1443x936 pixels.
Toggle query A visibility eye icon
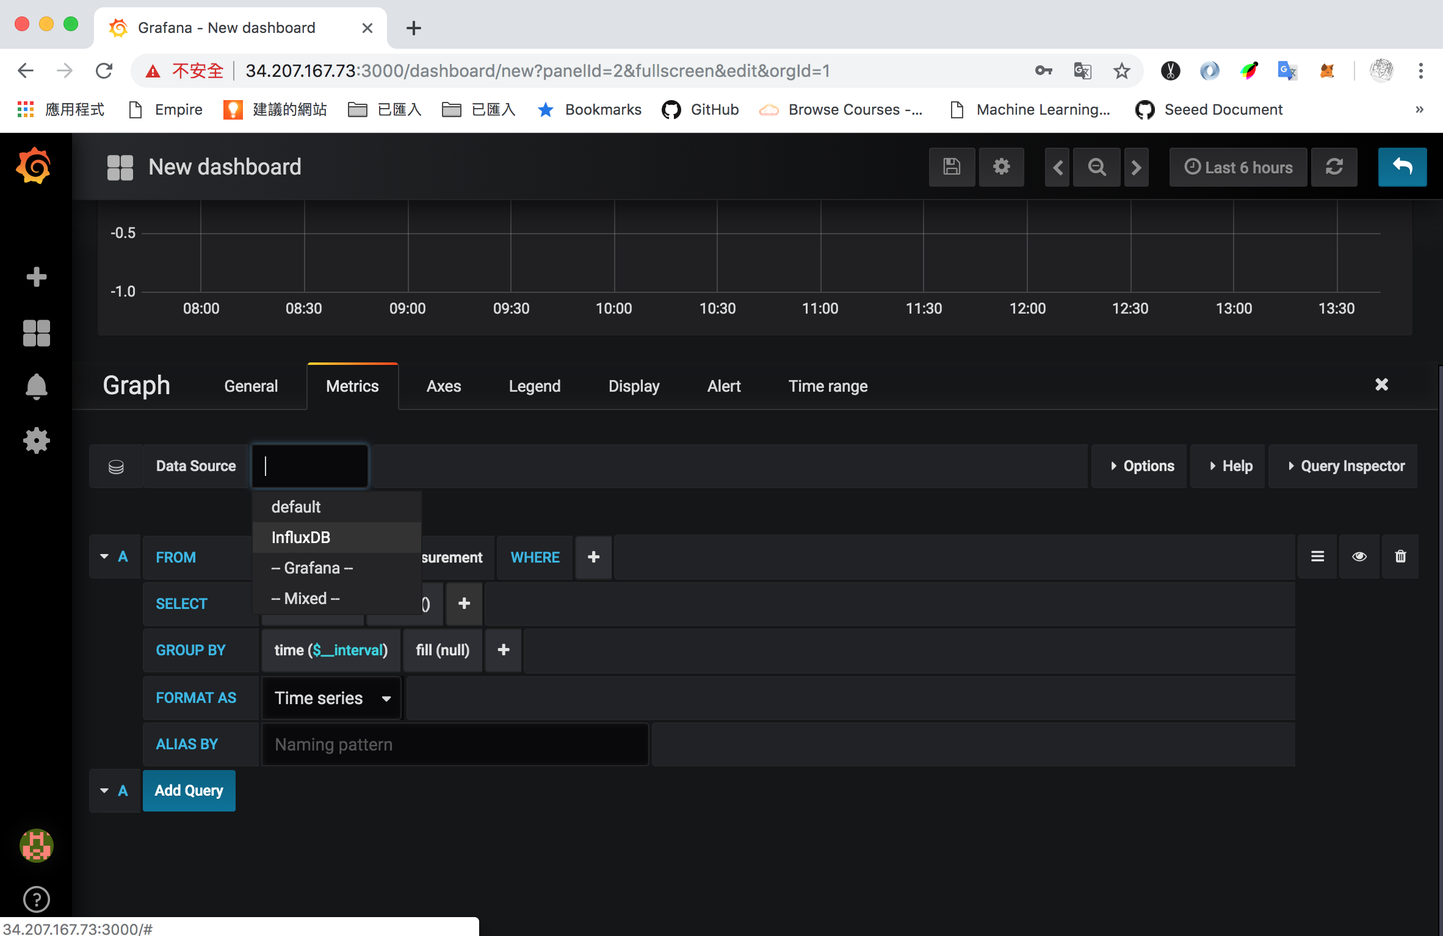1359,556
